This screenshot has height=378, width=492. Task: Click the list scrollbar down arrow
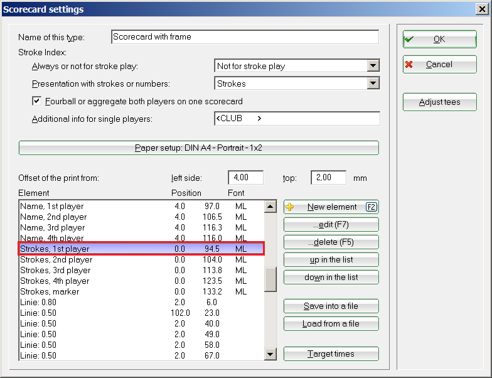pyautogui.click(x=270, y=355)
